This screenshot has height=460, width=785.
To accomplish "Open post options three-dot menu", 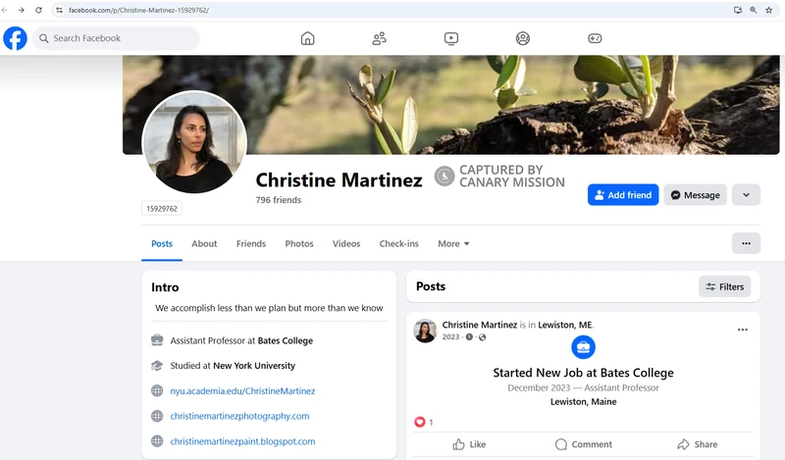I will (743, 330).
